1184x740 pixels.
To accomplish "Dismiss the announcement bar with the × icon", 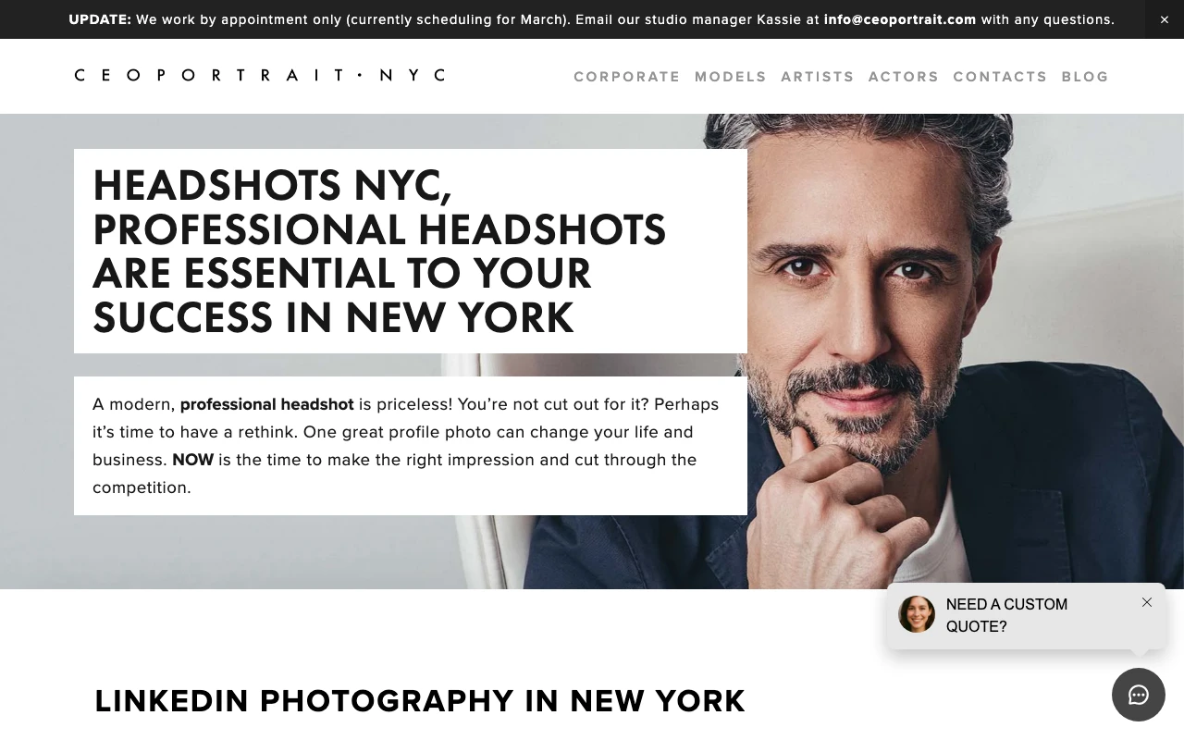I will [1163, 19].
